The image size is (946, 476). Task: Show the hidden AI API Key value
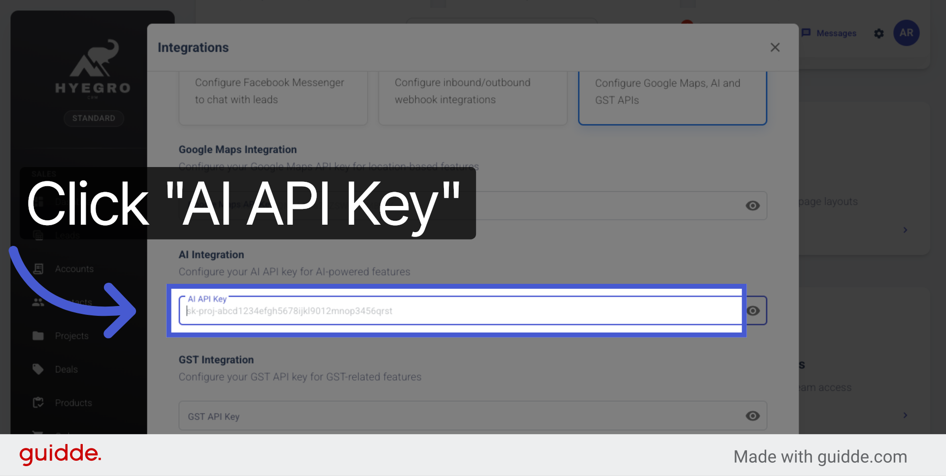[x=753, y=310]
